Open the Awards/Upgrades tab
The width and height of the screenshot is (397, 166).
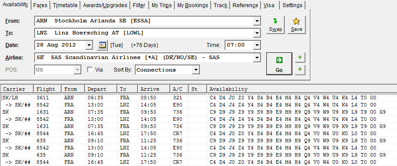point(105,5)
